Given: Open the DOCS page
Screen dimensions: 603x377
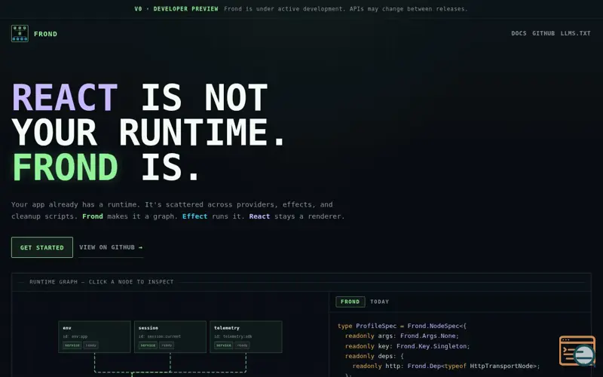Looking at the screenshot, I should (519, 33).
